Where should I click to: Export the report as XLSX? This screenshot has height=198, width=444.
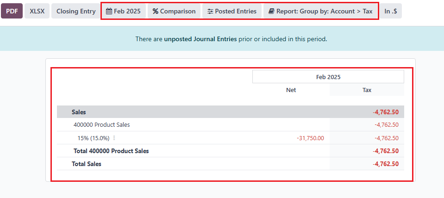pyautogui.click(x=37, y=11)
